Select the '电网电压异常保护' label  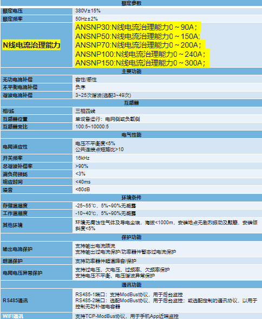pos(22,273)
